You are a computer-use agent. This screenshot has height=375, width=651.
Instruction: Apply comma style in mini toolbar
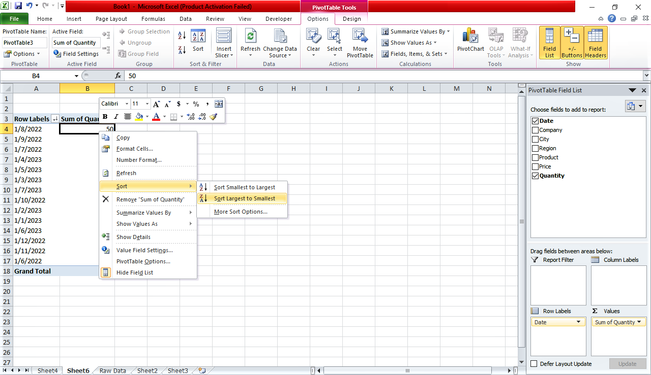(208, 104)
